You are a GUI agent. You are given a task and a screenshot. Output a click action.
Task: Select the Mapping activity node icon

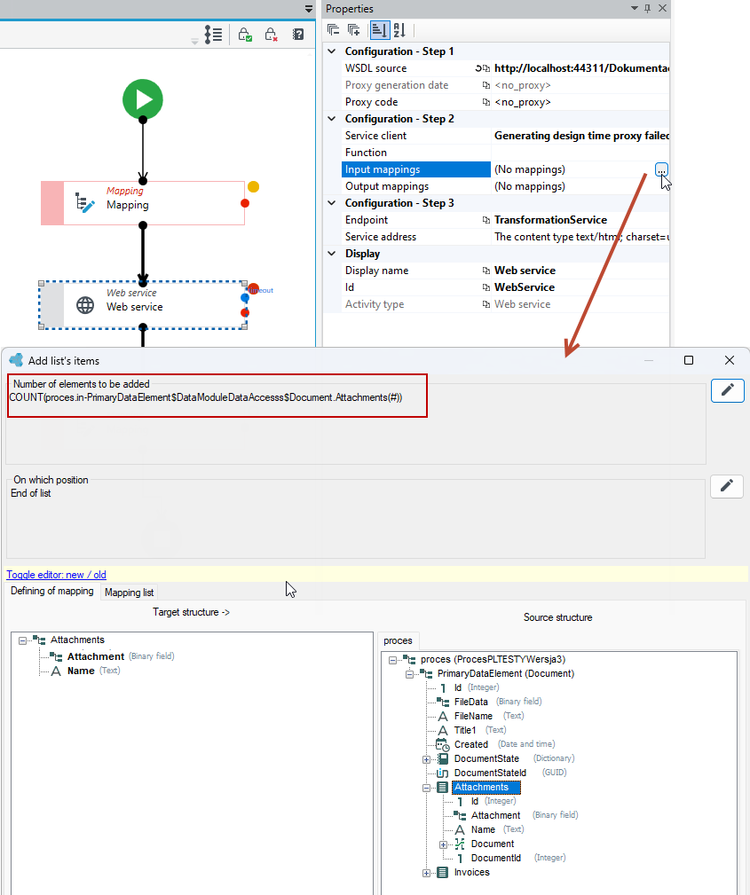[x=85, y=202]
